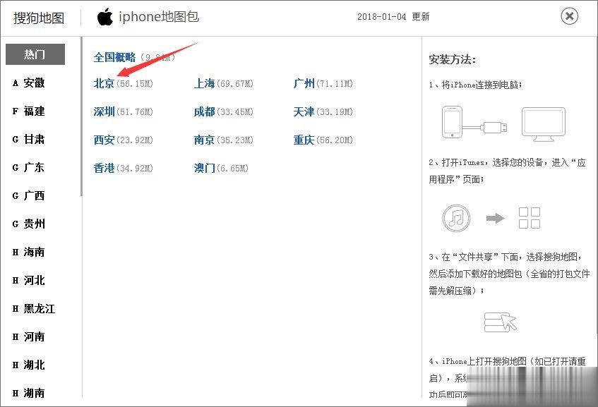The image size is (598, 407).
Task: Click the Apple logo icon
Action: 105,17
